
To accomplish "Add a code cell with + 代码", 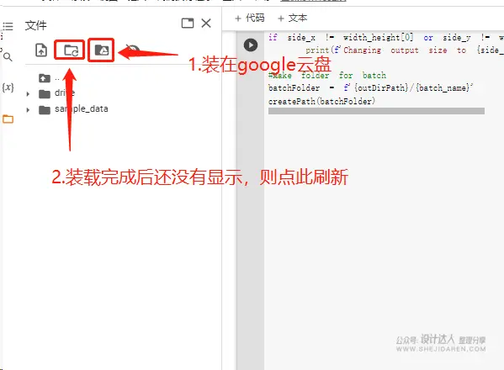I will coord(250,18).
